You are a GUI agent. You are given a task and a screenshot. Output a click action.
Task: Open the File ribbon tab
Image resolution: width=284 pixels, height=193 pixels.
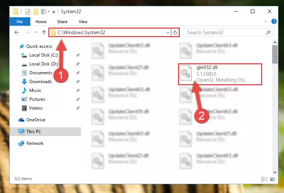pyautogui.click(x=20, y=22)
